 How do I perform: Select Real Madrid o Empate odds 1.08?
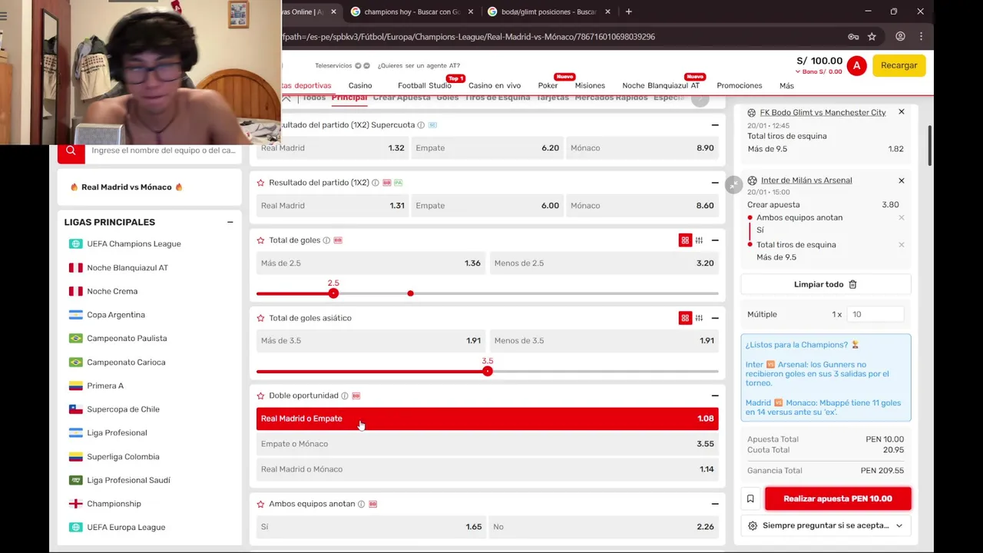pos(487,419)
